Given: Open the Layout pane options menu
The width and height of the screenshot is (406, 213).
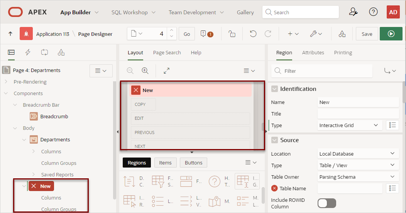Looking at the screenshot, I should 249,70.
